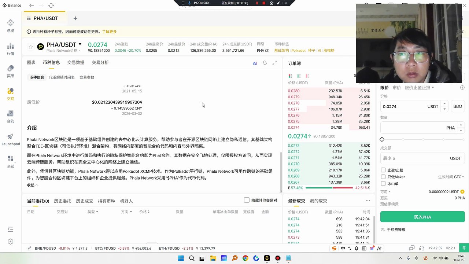The image size is (469, 264).
Task: Click the order amount percentage slider handle
Action: tap(382, 139)
